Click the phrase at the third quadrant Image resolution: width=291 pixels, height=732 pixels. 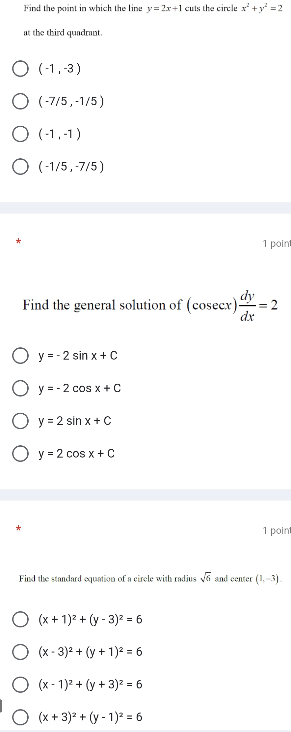62,32
